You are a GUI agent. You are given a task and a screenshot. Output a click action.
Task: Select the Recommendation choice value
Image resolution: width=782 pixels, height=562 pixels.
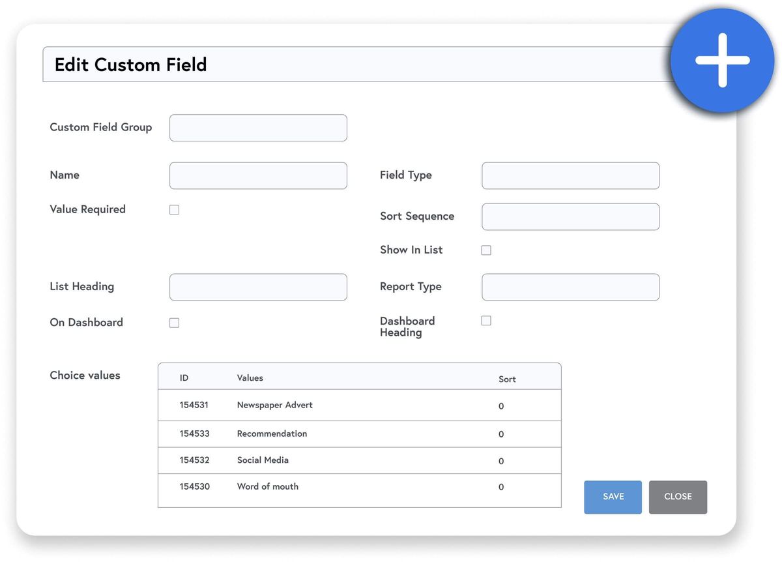272,434
